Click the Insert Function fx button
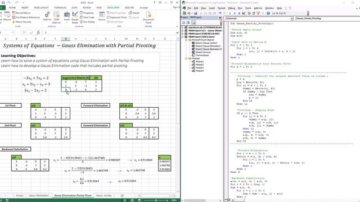Image resolution: width=360 pixels, height=202 pixels. pyautogui.click(x=38, y=33)
